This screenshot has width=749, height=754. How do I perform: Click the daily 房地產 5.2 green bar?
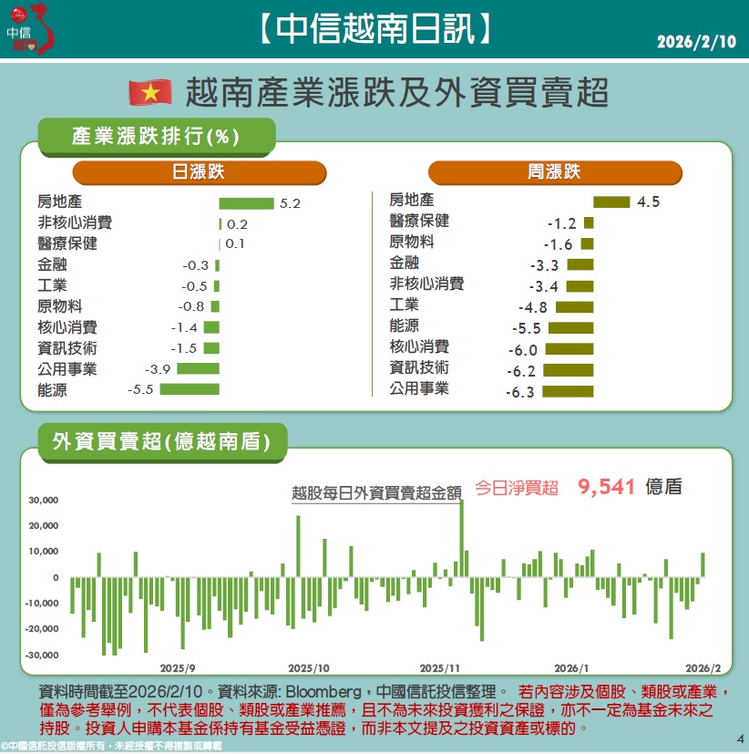(x=246, y=203)
